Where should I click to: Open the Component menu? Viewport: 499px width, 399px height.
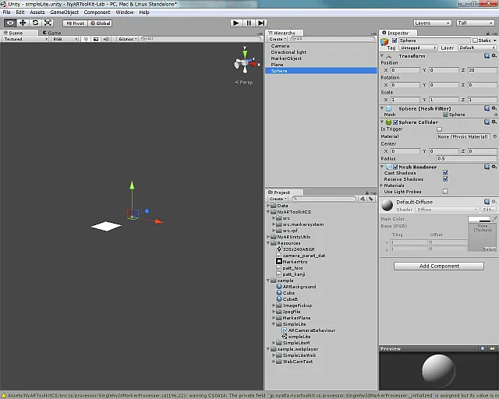[x=97, y=12]
